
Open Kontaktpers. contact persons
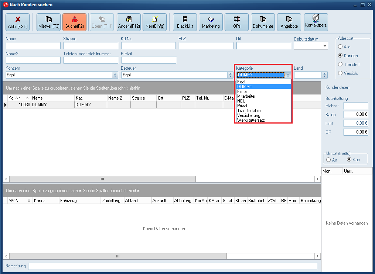316,22
